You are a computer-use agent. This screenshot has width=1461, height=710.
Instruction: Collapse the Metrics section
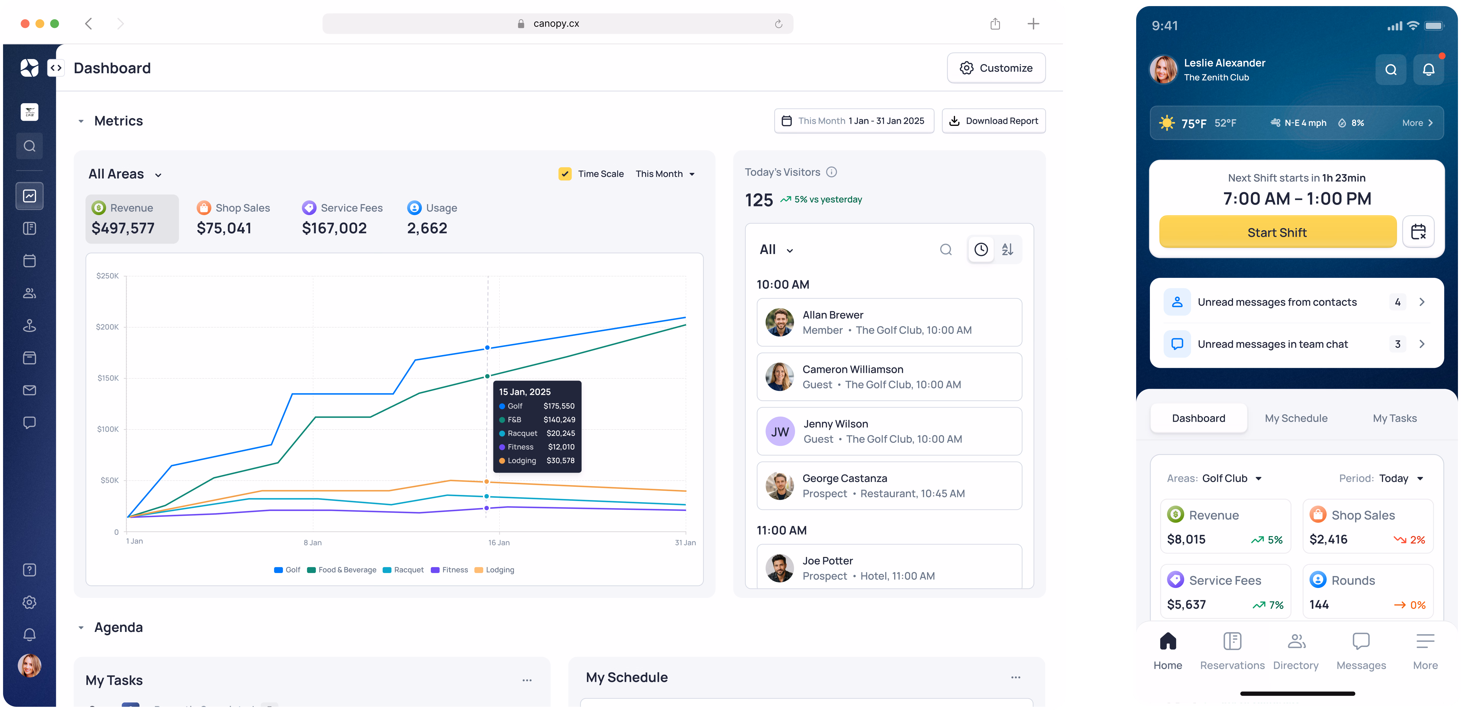pos(81,121)
